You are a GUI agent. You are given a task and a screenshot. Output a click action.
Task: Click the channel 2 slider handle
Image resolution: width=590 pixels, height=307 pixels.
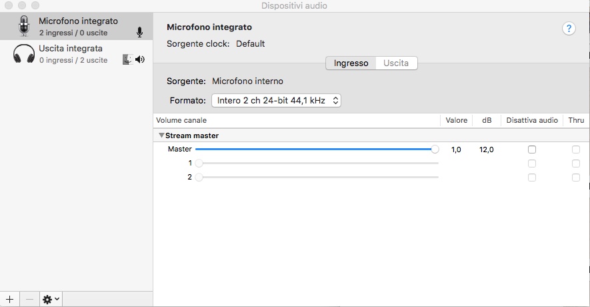(x=199, y=177)
